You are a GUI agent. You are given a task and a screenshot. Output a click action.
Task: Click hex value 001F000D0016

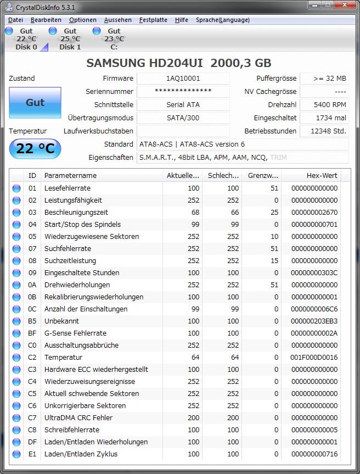[x=314, y=358]
